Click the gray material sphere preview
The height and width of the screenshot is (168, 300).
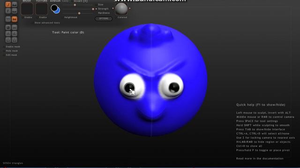point(121,9)
